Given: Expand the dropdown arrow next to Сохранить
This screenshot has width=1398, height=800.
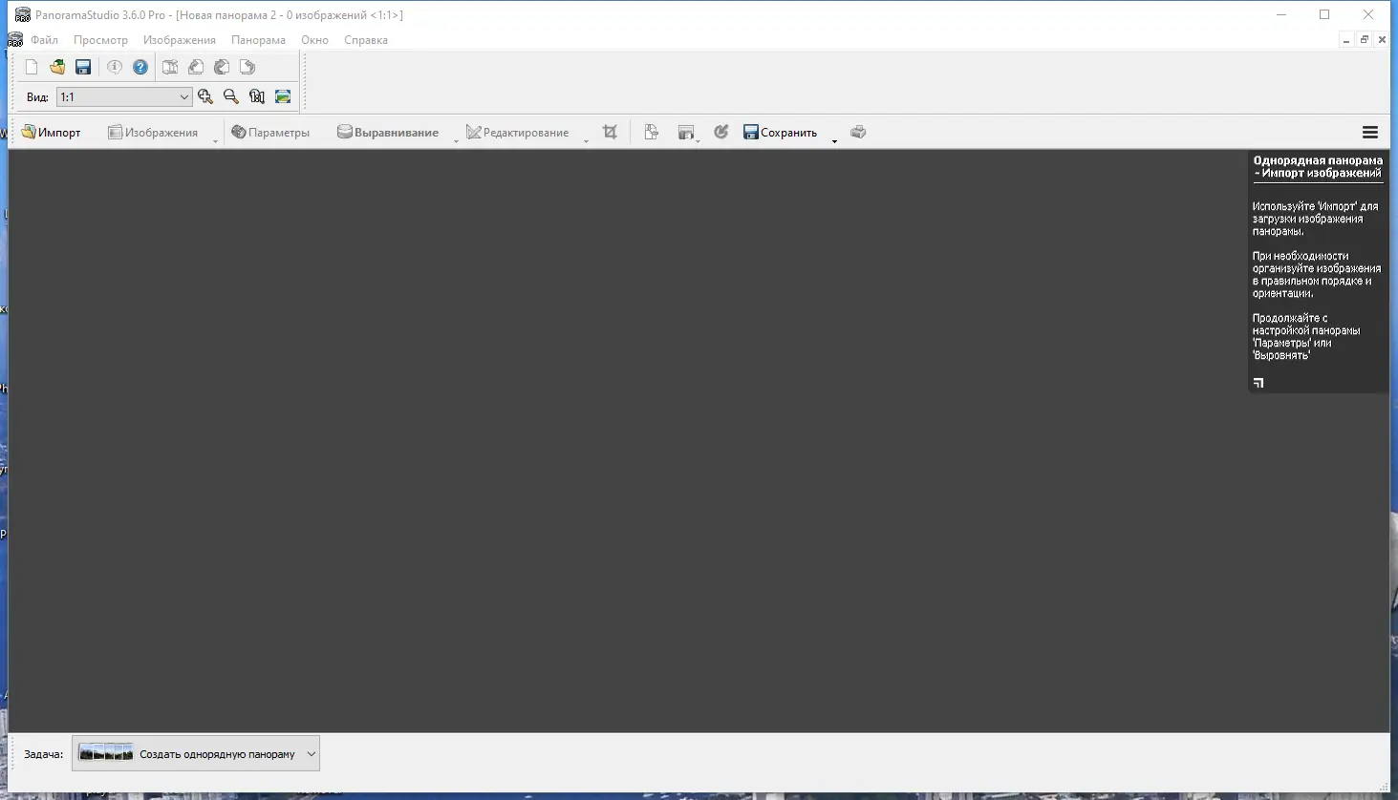Looking at the screenshot, I should [833, 140].
